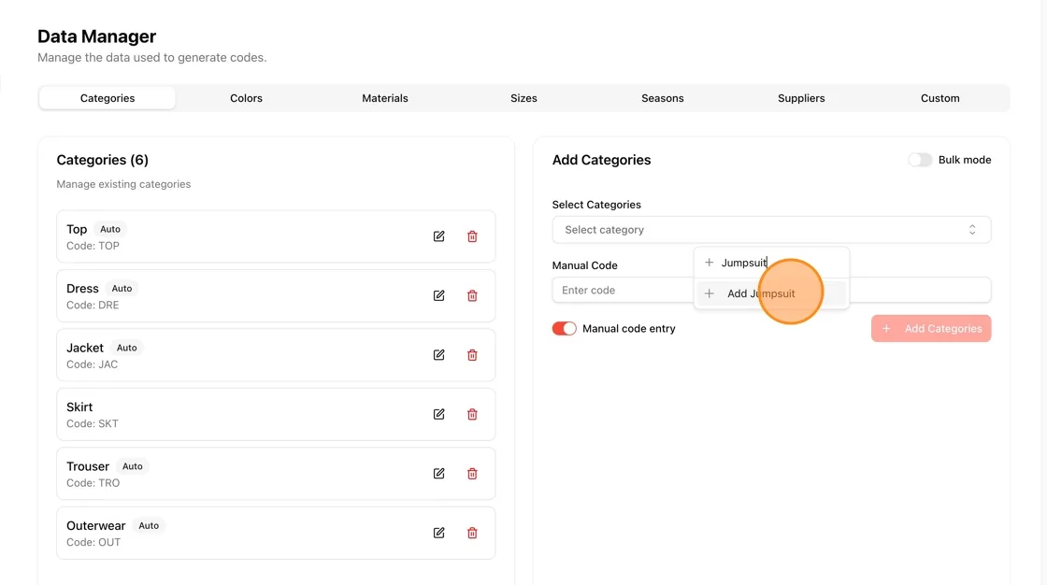Edit the Skirt category
Screen dimensions: 1047x585
click(438, 414)
